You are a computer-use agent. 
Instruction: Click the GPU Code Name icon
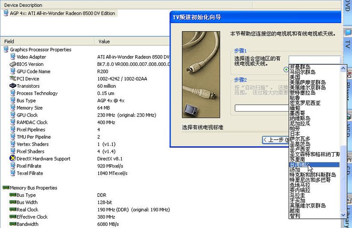(13, 71)
